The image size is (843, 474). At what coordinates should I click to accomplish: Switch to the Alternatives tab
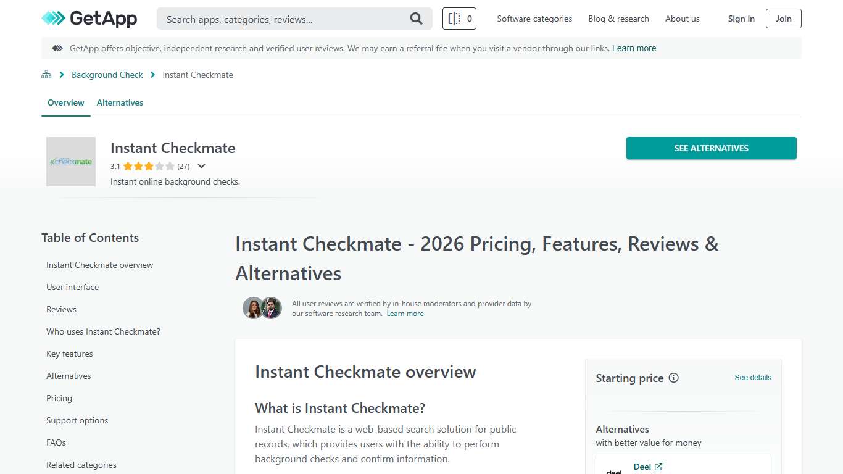point(120,102)
